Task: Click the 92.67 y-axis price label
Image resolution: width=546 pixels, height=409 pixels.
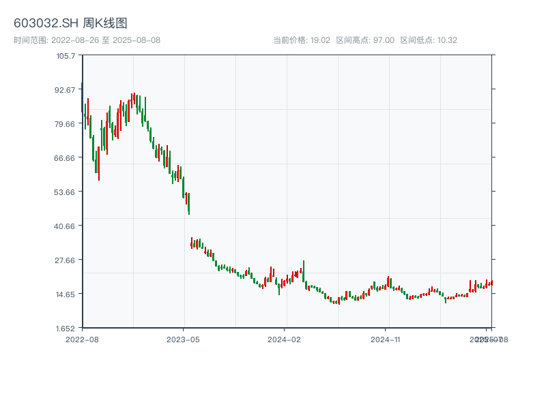Action: coord(66,89)
